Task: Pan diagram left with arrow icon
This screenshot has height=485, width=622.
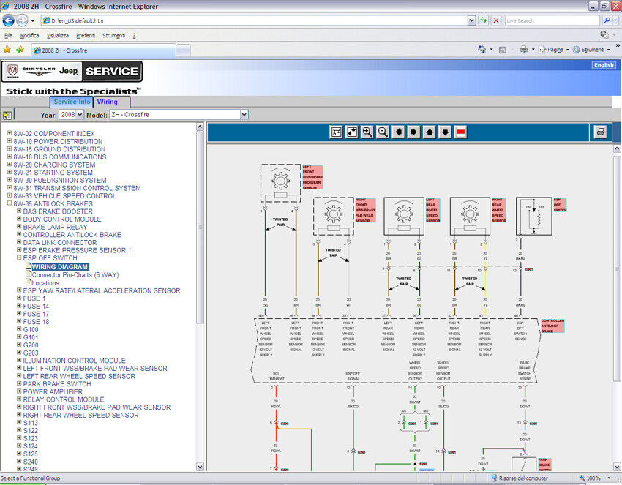Action: 398,132
